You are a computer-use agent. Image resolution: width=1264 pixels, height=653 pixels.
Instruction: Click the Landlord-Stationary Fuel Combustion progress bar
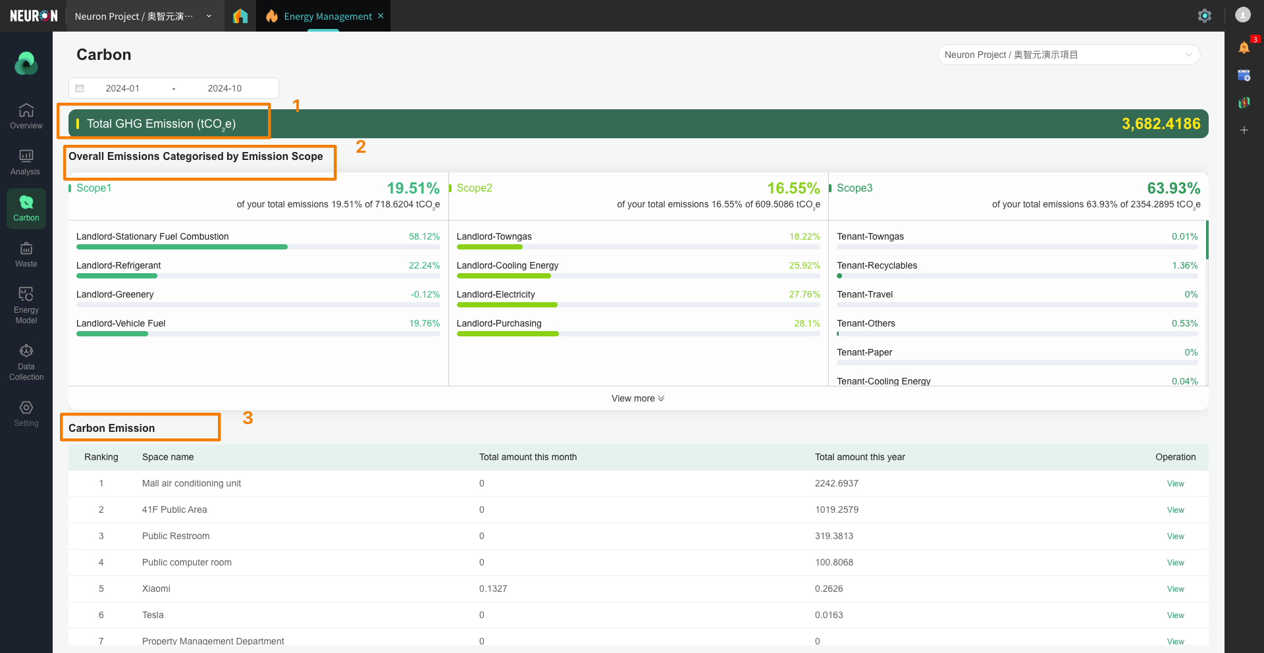[258, 247]
